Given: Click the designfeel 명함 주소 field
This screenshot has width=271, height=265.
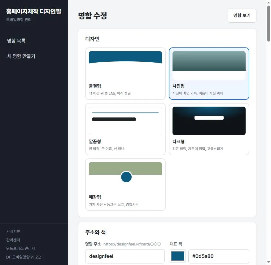Looking at the screenshot, I should tap(125, 256).
